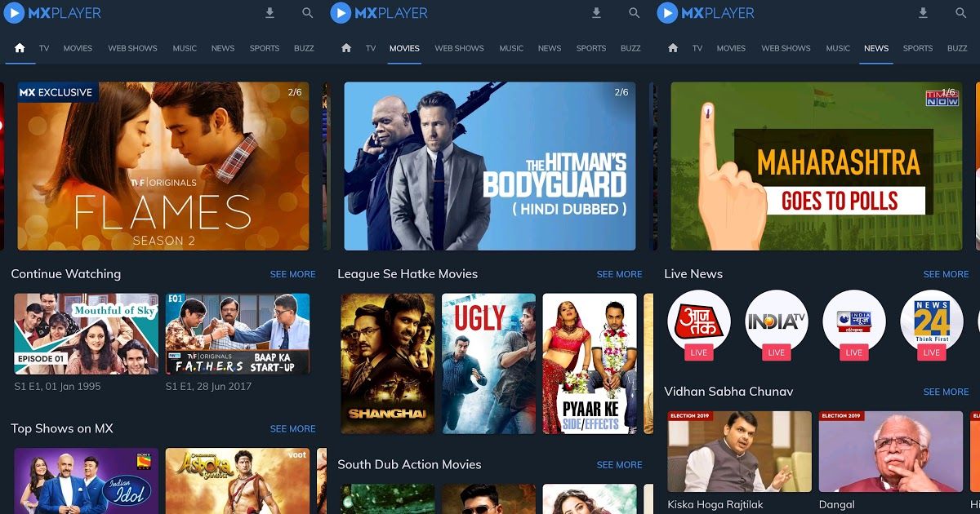This screenshot has height=514, width=980.
Task: Click the download icon in middle panel
Action: pyautogui.click(x=597, y=13)
